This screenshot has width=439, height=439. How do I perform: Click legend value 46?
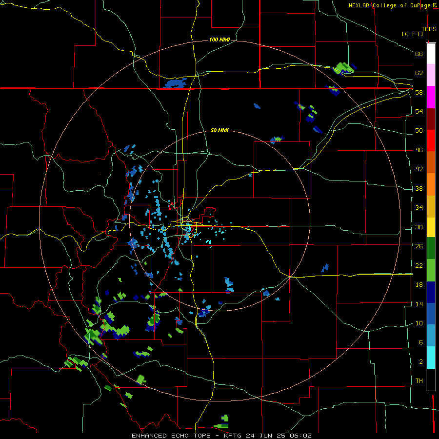click(x=419, y=150)
